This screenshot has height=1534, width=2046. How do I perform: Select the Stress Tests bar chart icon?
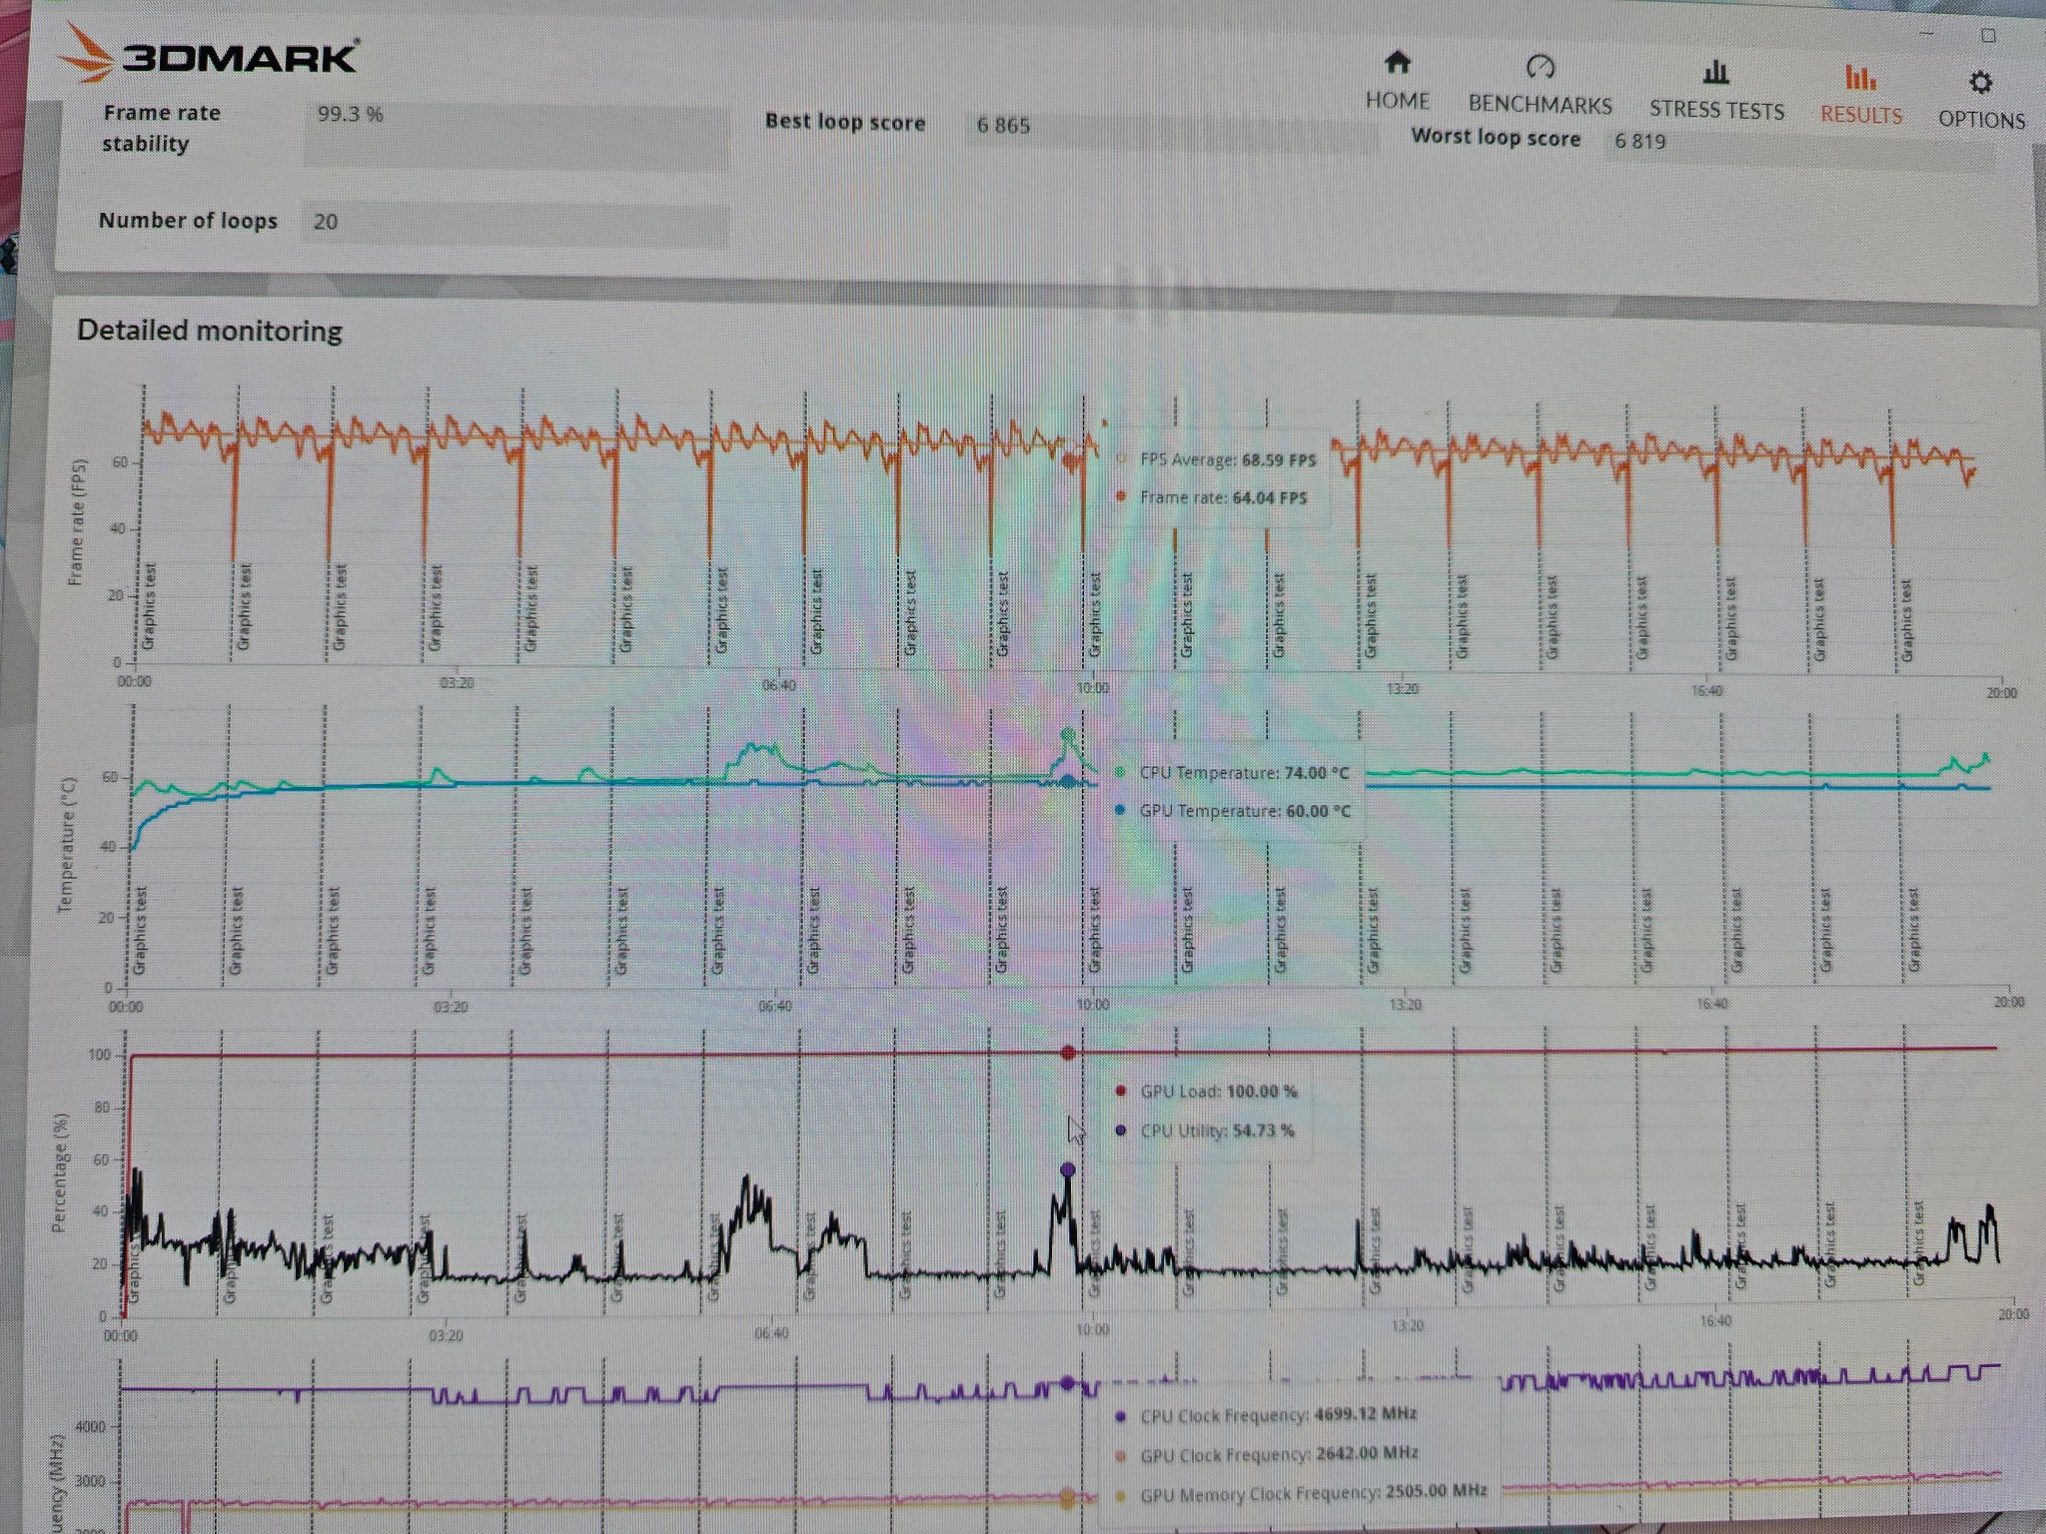tap(1715, 72)
